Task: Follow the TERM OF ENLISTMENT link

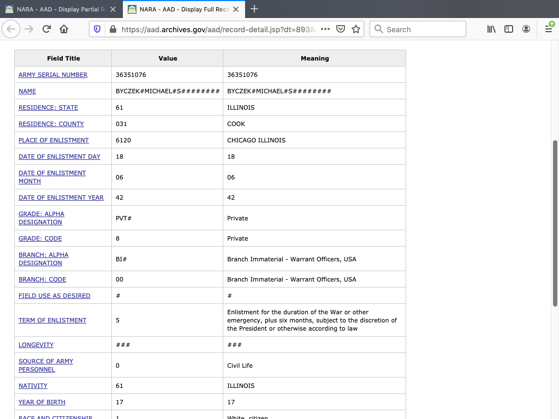Action: 52,320
